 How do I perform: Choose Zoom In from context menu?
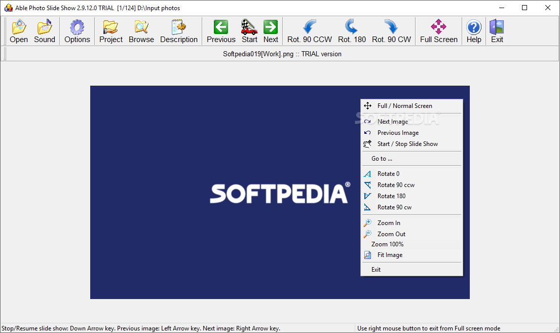click(x=412, y=223)
